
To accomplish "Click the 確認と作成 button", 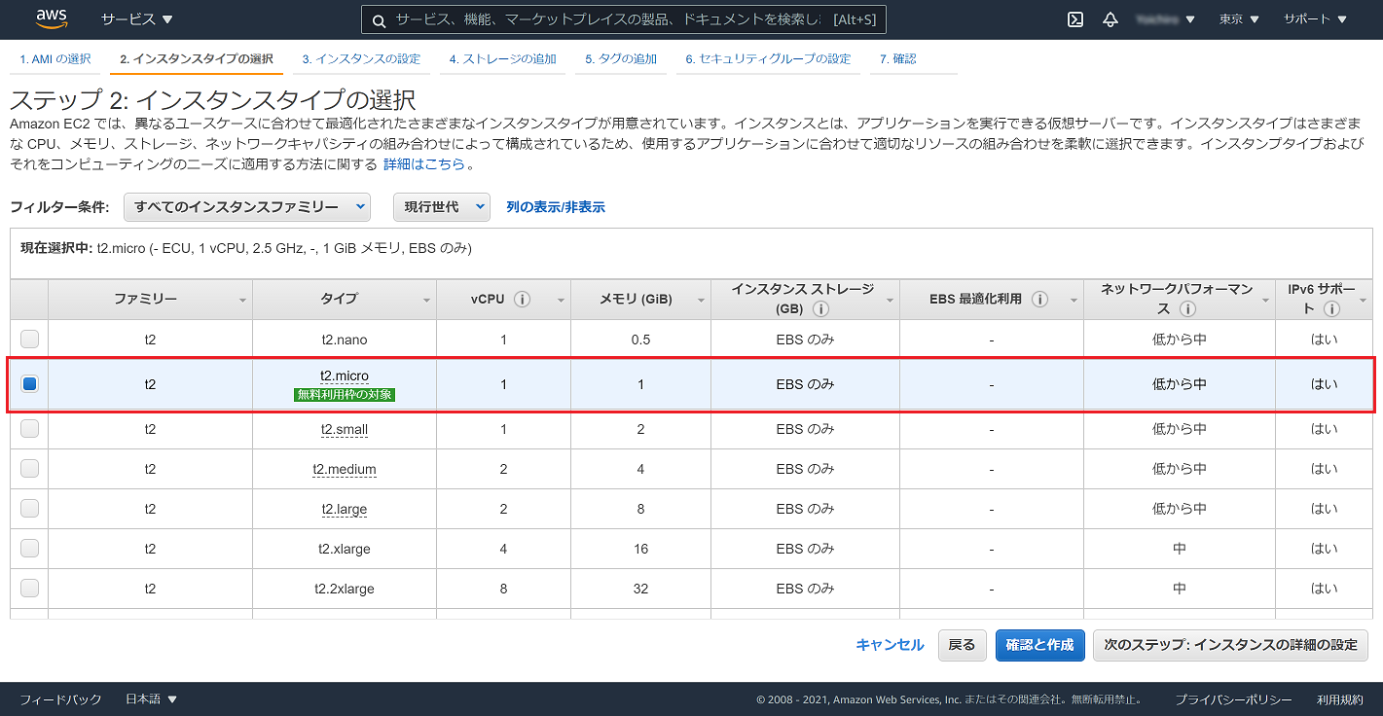I will click(1039, 644).
